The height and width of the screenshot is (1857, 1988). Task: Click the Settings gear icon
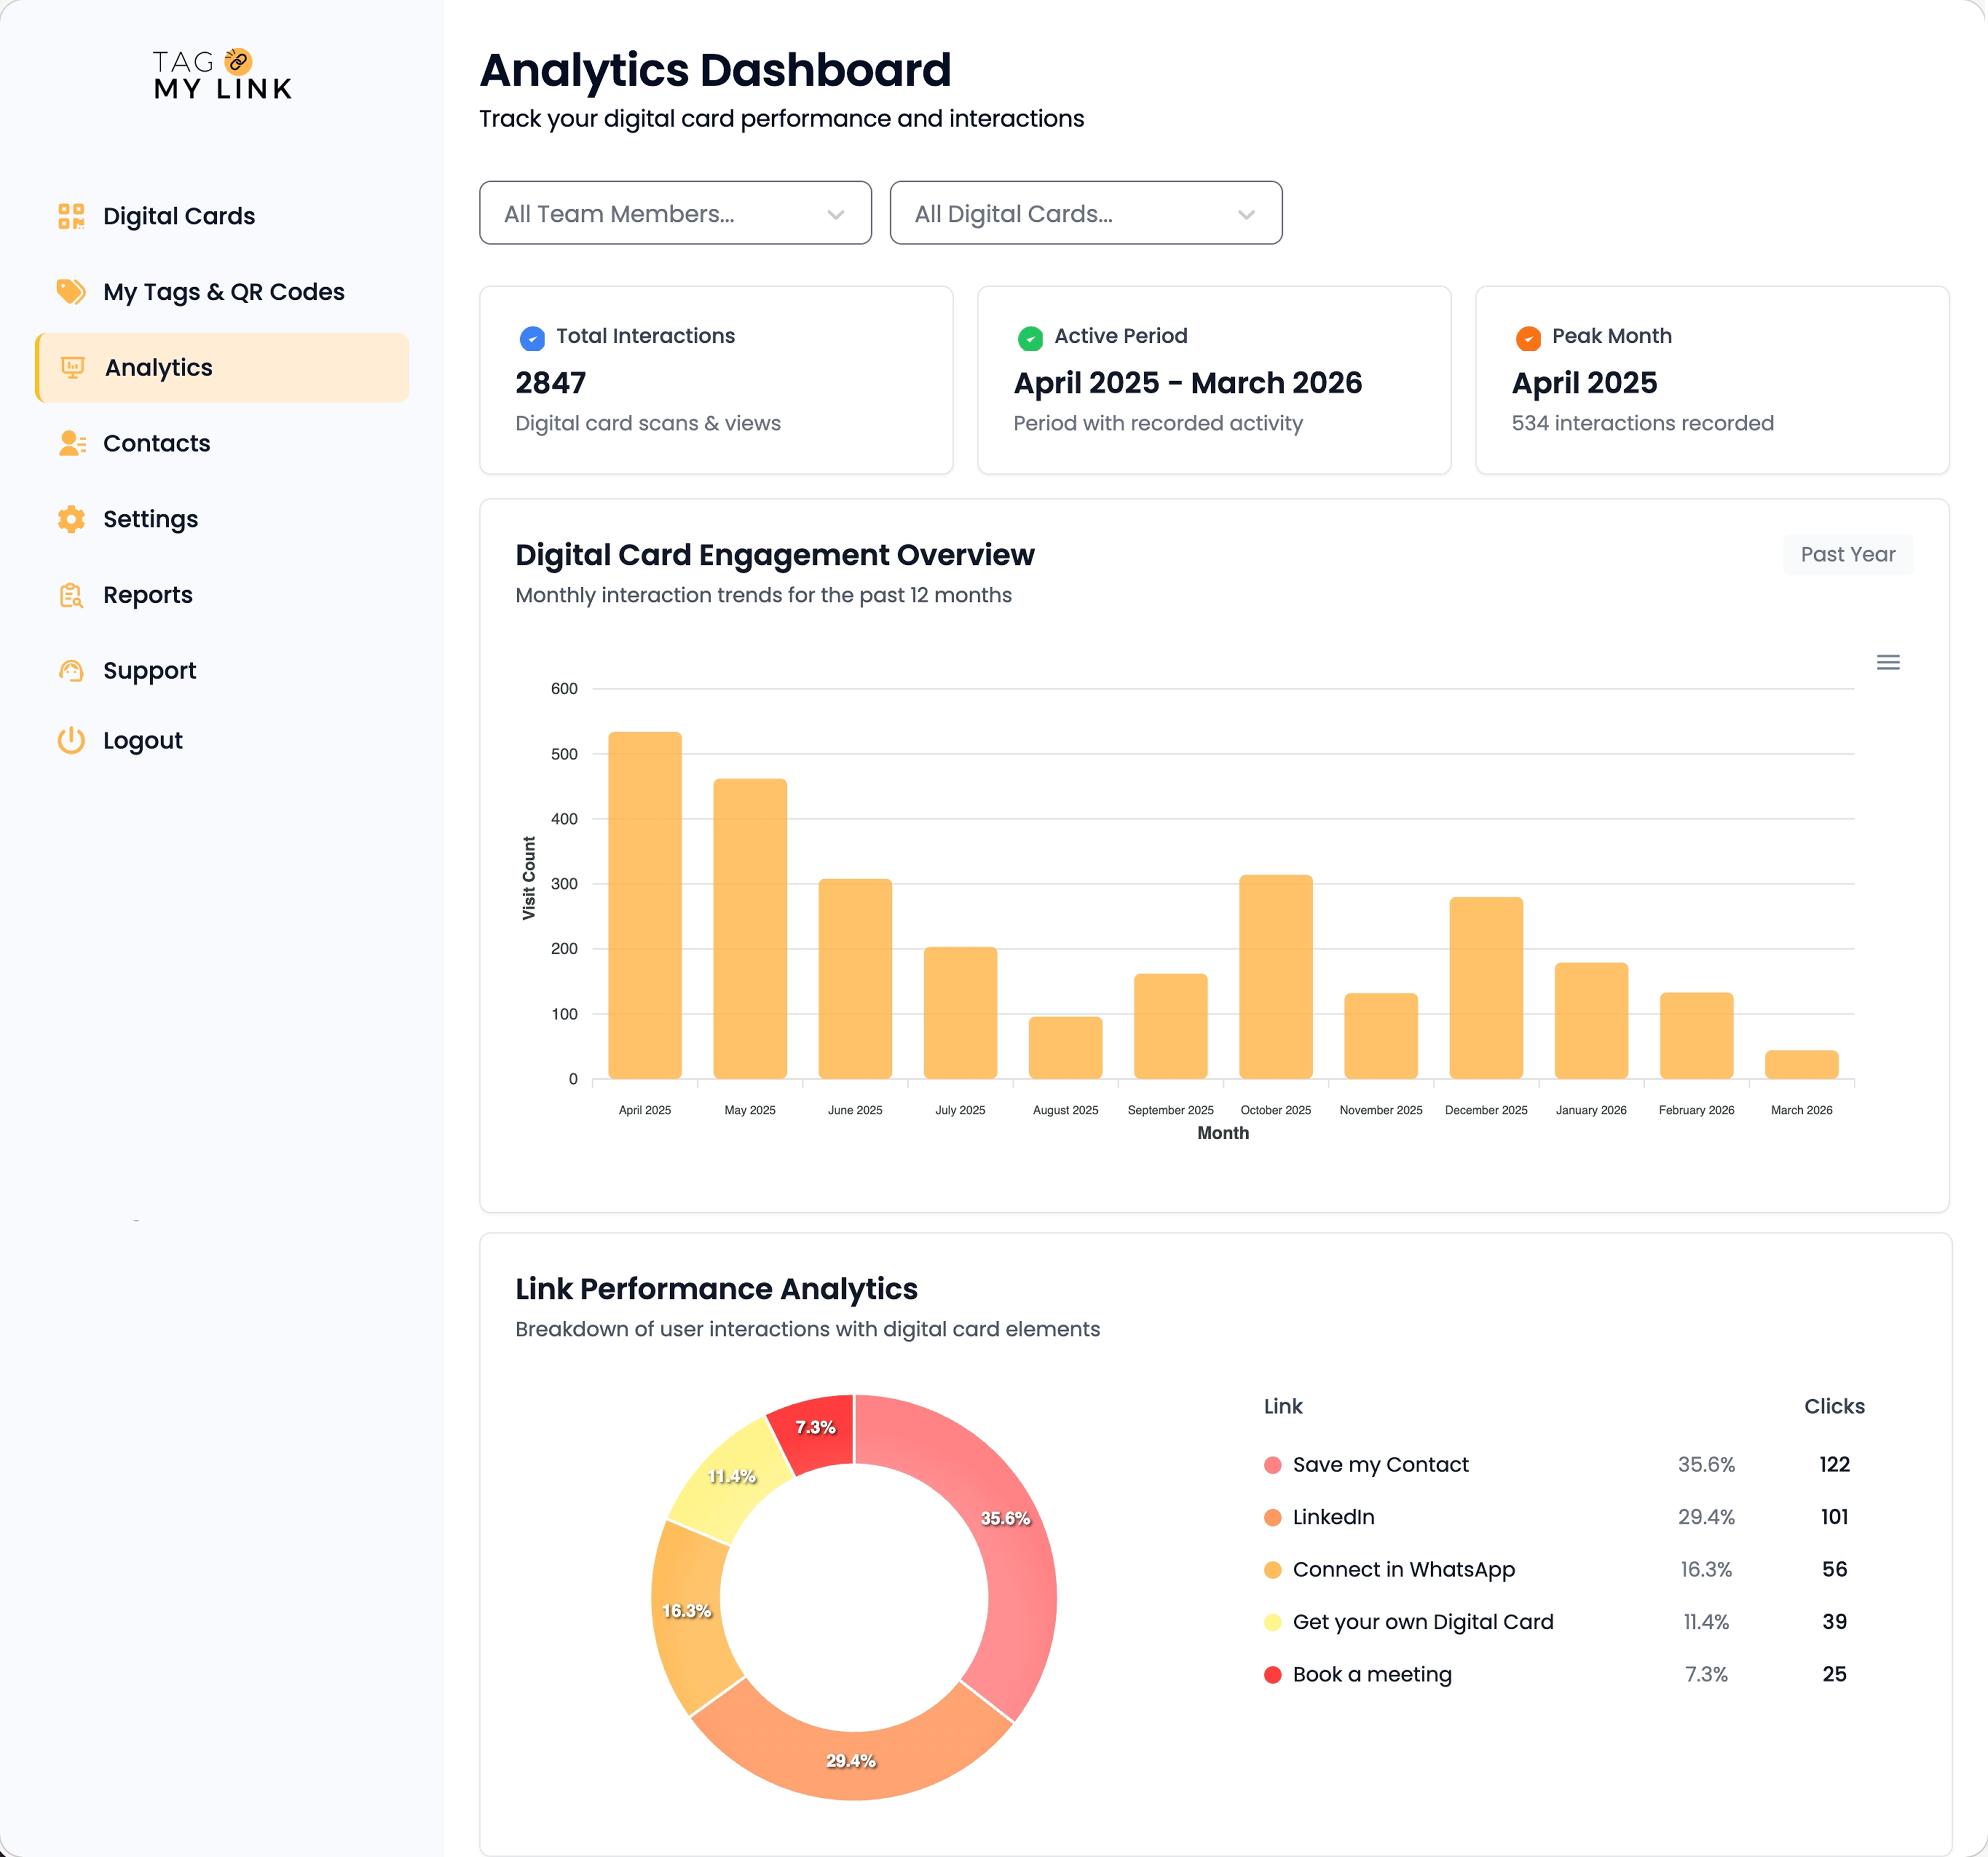click(x=71, y=519)
